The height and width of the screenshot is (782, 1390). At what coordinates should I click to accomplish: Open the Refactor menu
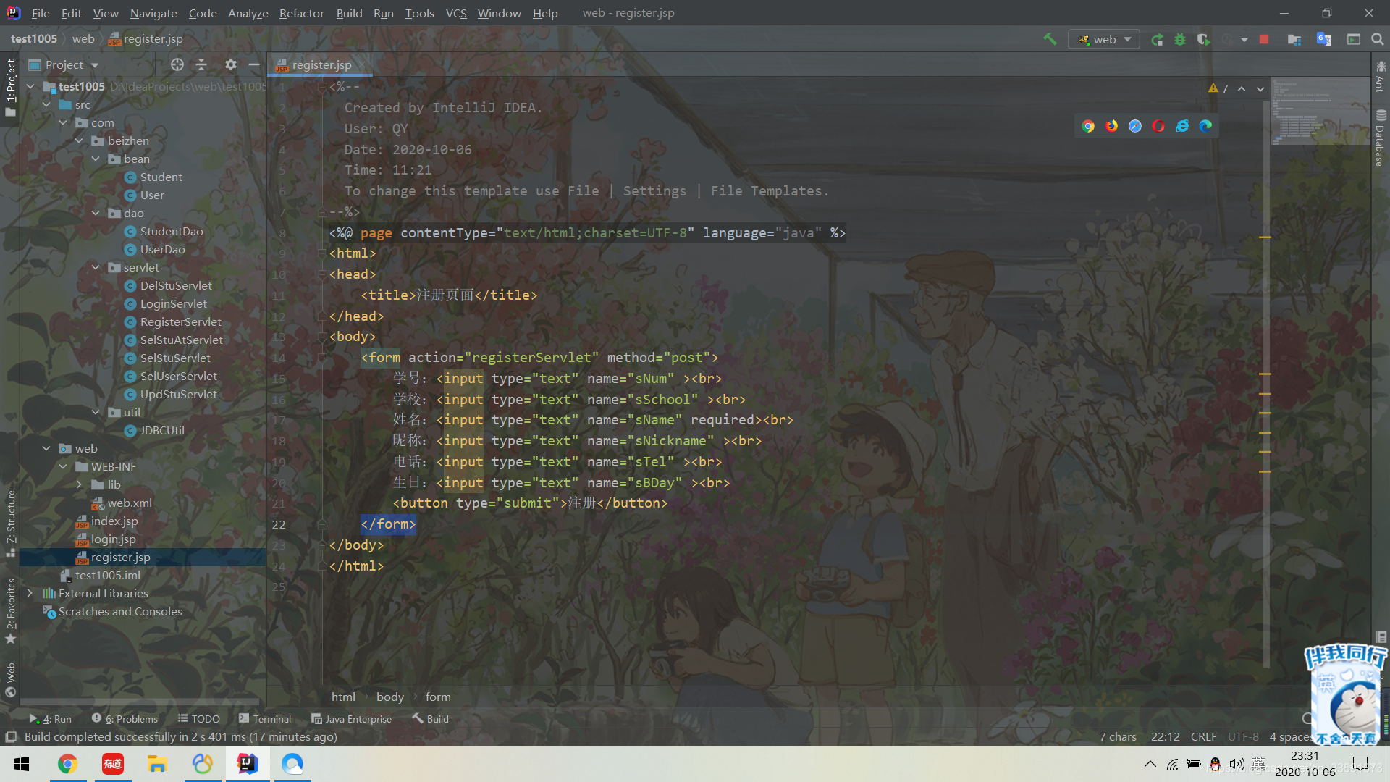click(301, 13)
